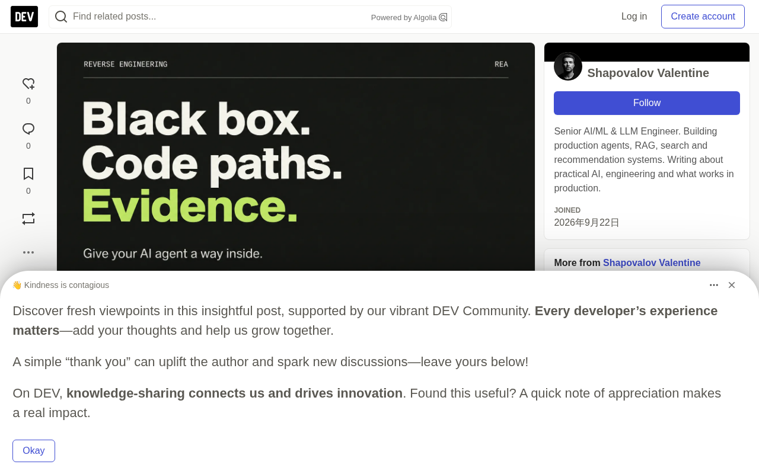Open Shapovalov Valentine link under More from
Viewport: 759px width, 474px height.
[652, 263]
